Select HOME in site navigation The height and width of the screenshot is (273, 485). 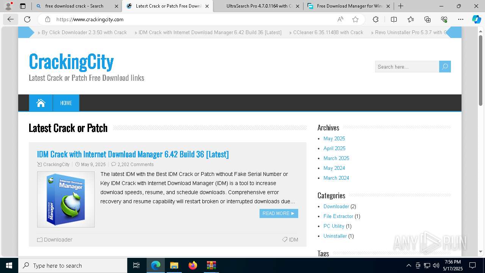pyautogui.click(x=66, y=103)
